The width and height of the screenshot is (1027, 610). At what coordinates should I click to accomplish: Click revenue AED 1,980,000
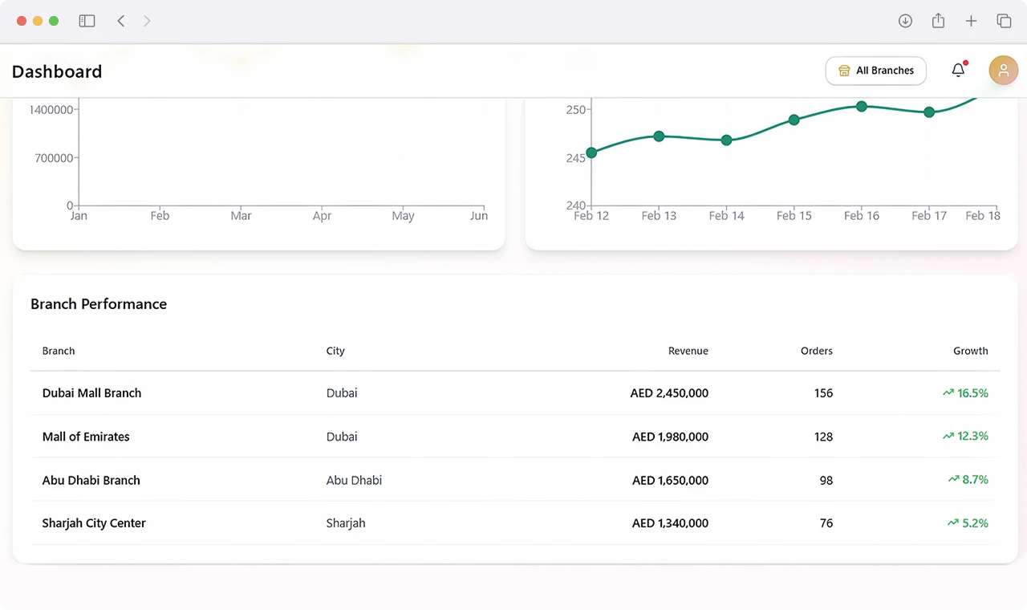670,437
